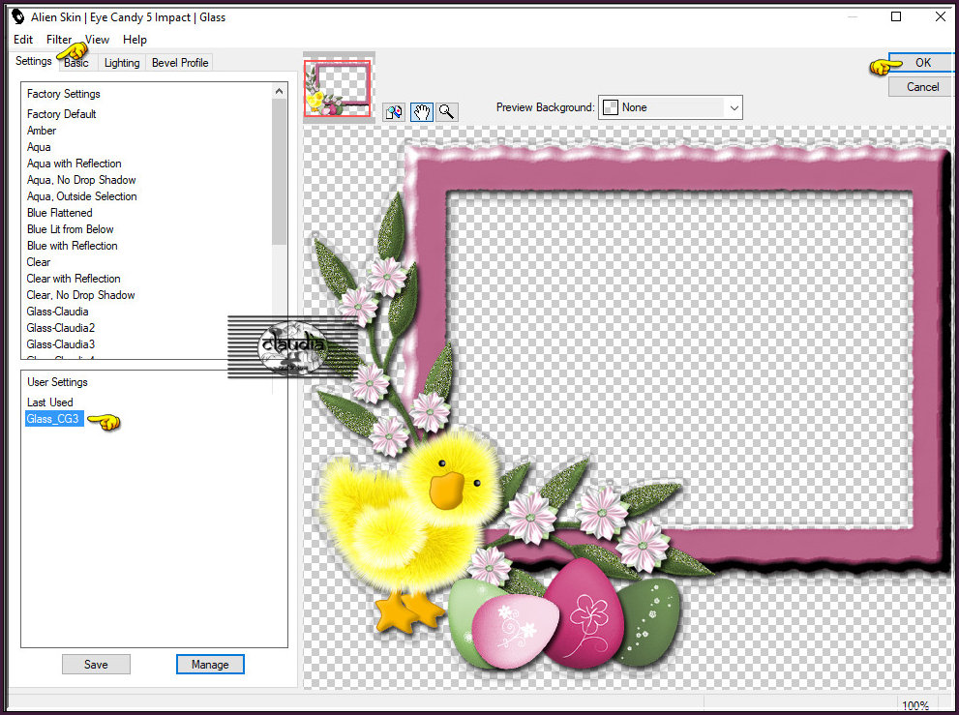Select the Amber preset
959x715 pixels.
point(42,131)
